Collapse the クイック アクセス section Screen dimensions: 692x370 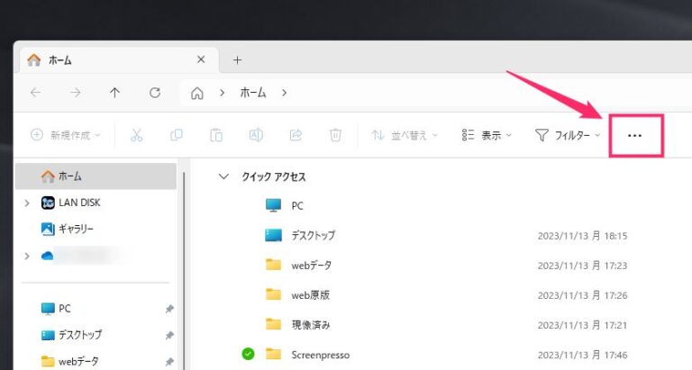point(223,176)
